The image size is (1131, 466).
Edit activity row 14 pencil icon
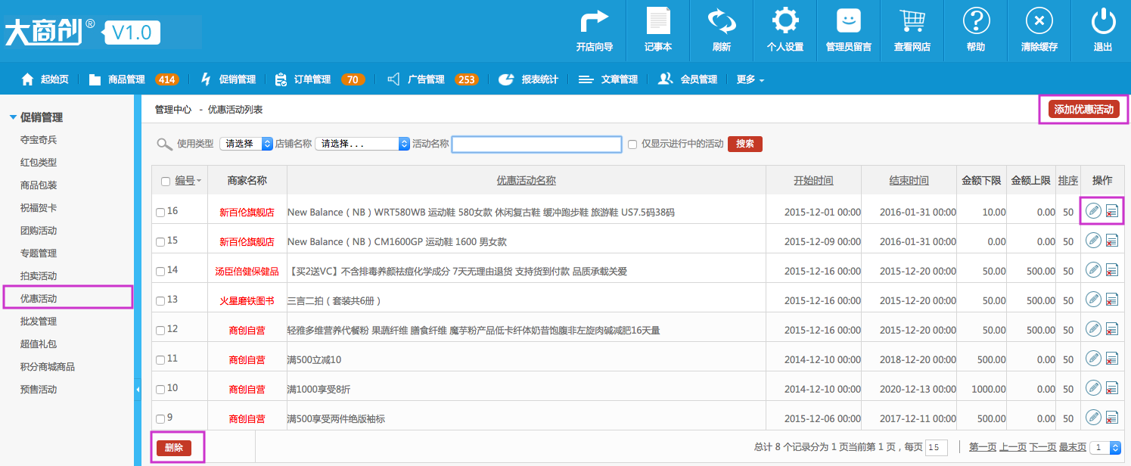coord(1093,269)
